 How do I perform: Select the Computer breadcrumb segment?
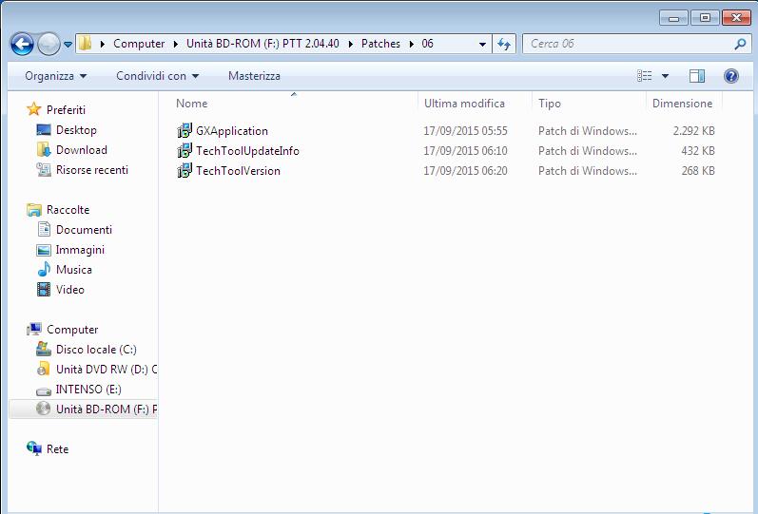pos(139,44)
